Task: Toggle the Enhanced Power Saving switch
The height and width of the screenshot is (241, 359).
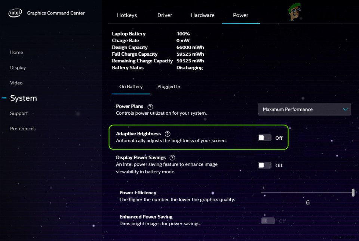Action: point(268,221)
